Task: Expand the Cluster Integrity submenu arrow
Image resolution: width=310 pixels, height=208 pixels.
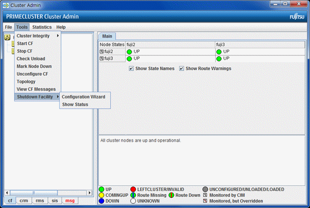Action: point(58,36)
